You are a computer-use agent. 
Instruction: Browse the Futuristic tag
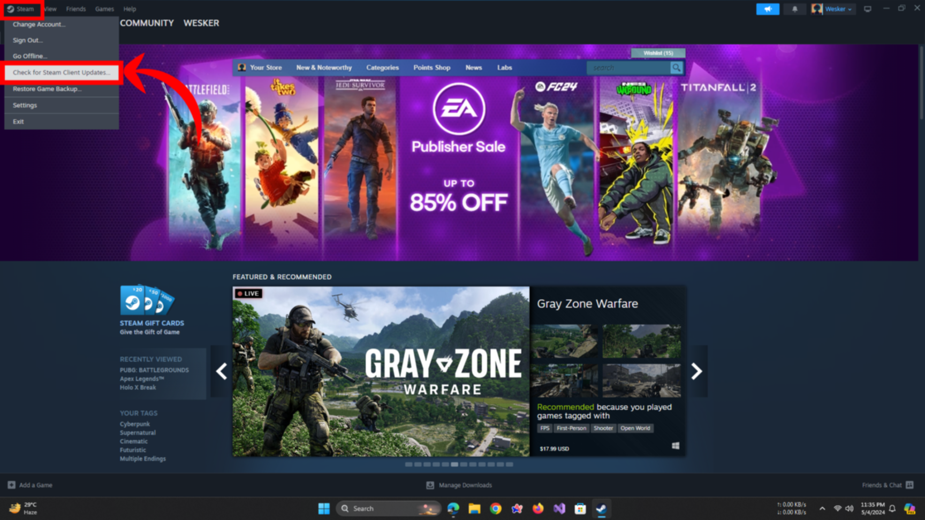pos(133,450)
